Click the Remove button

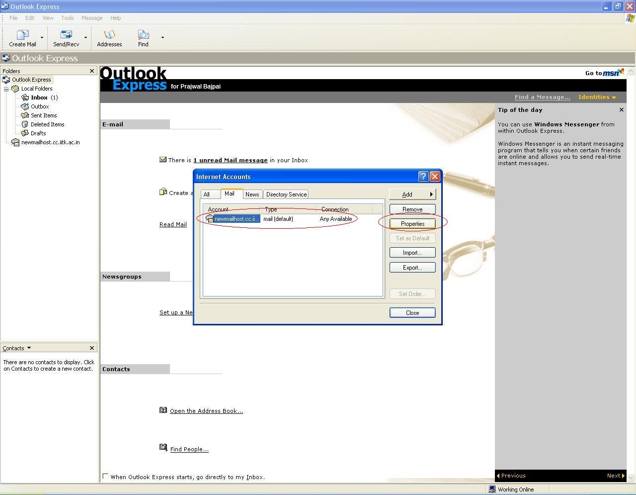click(x=412, y=209)
